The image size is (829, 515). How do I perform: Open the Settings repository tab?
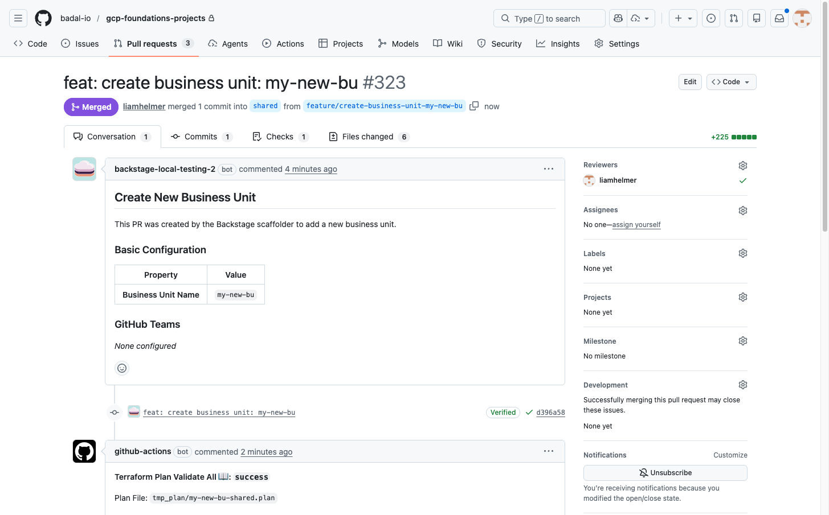point(616,44)
